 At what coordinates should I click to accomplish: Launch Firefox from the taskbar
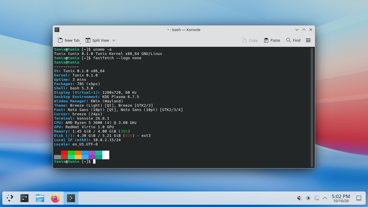point(55,198)
